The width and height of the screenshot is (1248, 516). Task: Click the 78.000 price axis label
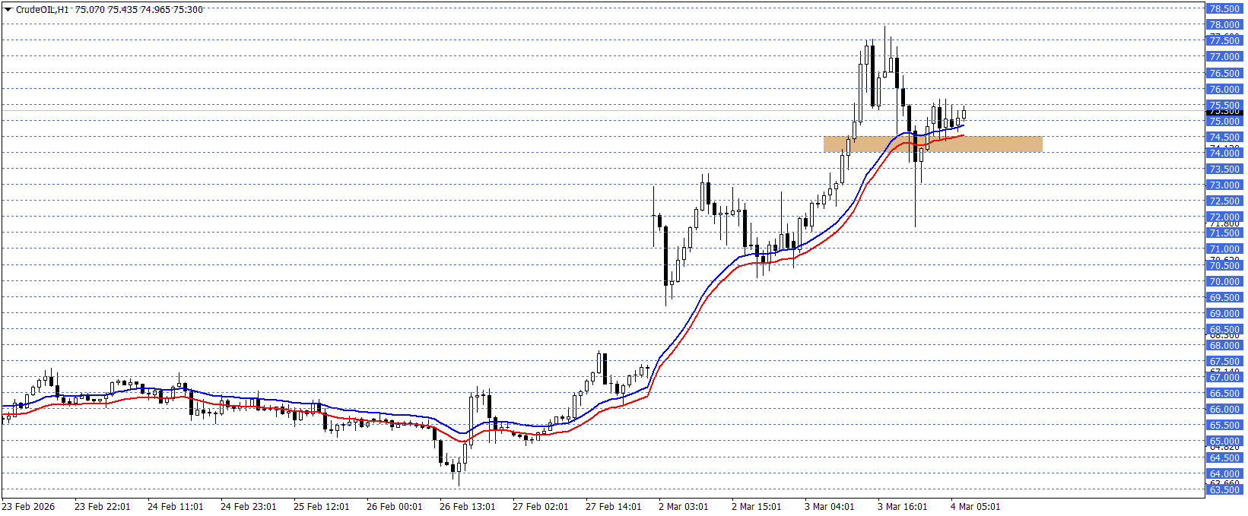[1224, 25]
